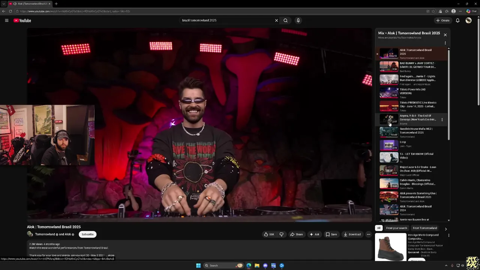Subscribe to Tomorrowland channel

(x=87, y=234)
